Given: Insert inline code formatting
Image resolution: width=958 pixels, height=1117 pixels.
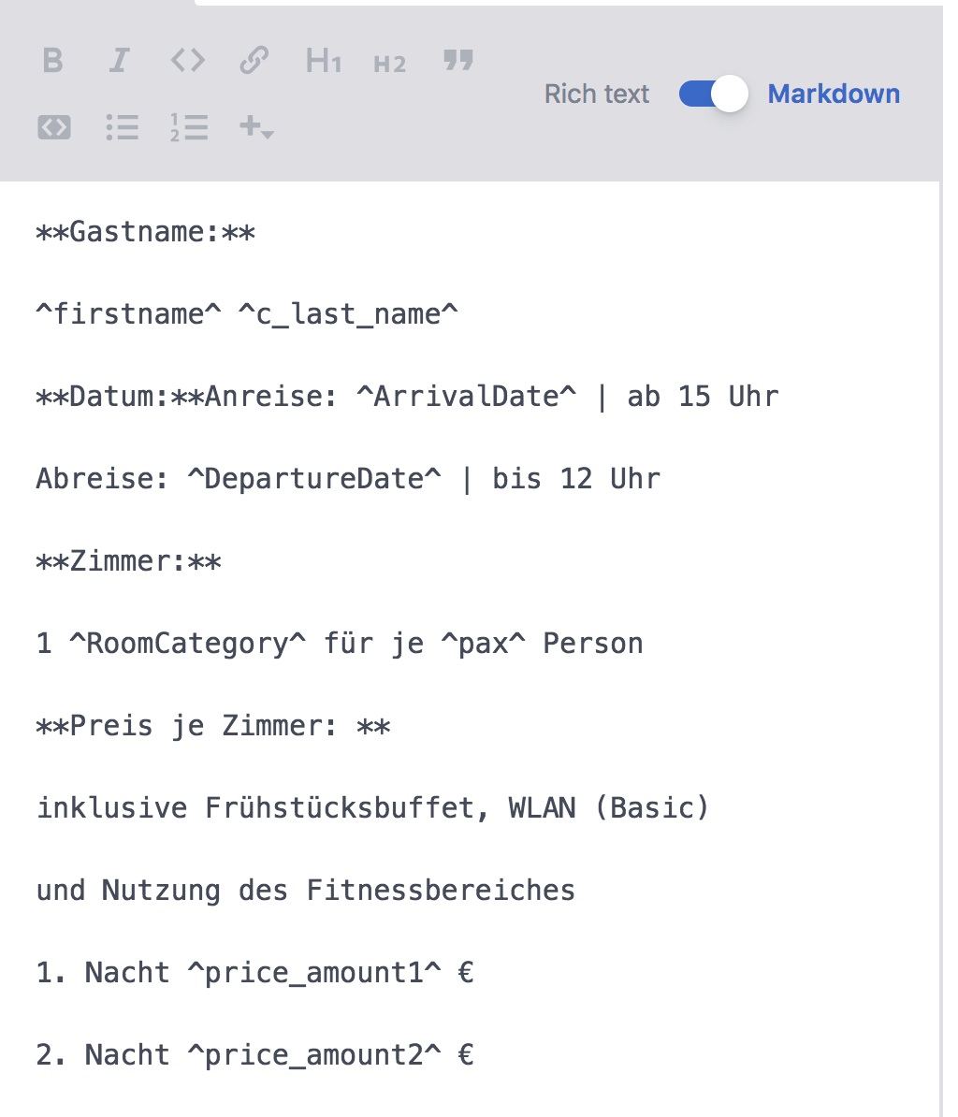Looking at the screenshot, I should click(x=187, y=62).
